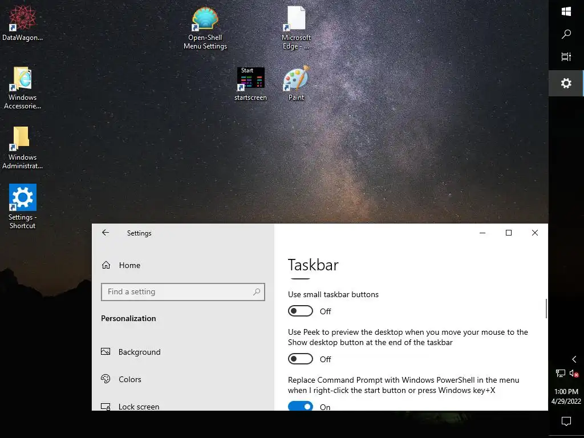Viewport: 584px width, 438px height.
Task: Select the Microsoft Edge desktop shortcut
Action: 296,29
